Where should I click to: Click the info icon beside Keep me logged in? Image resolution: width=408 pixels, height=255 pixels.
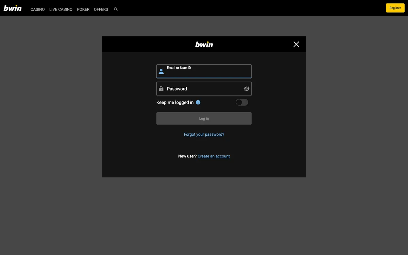198,102
